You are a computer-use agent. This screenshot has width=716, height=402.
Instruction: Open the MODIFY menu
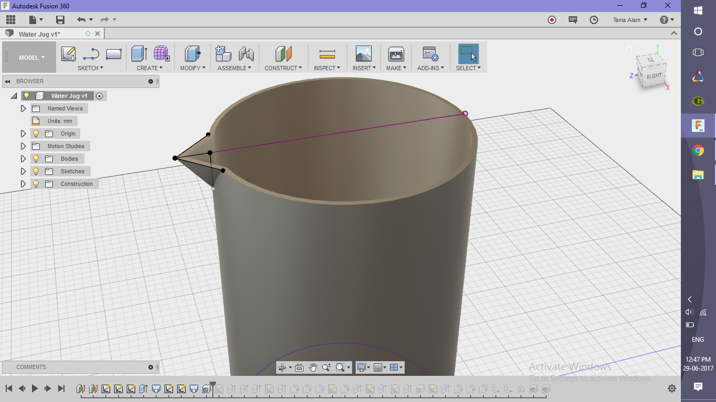point(192,68)
